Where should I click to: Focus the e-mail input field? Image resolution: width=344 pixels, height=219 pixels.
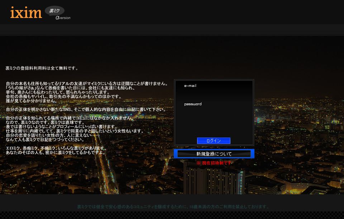pos(214,93)
